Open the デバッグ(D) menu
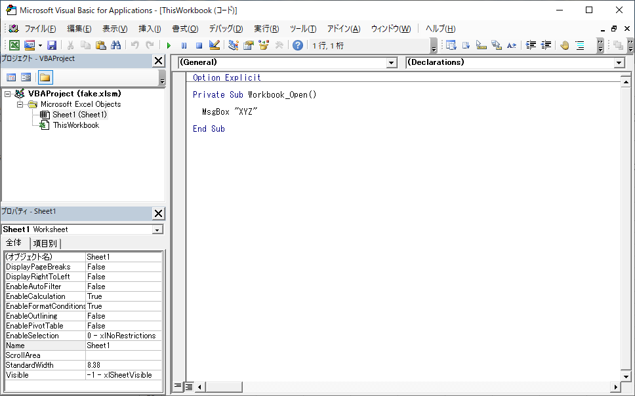 pyautogui.click(x=226, y=29)
